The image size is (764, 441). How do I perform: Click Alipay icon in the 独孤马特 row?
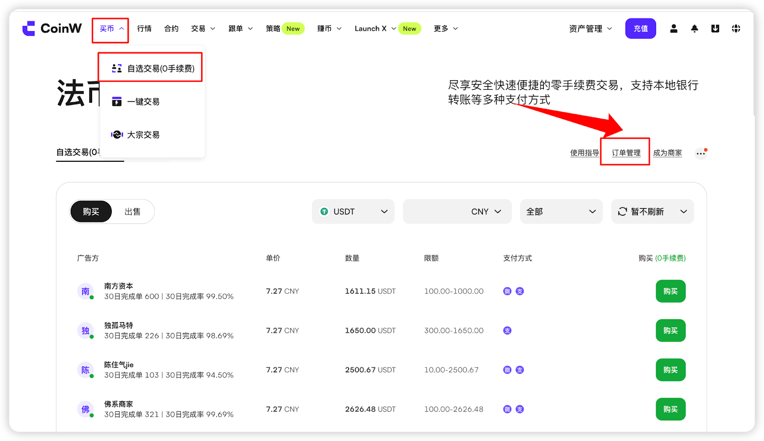507,330
